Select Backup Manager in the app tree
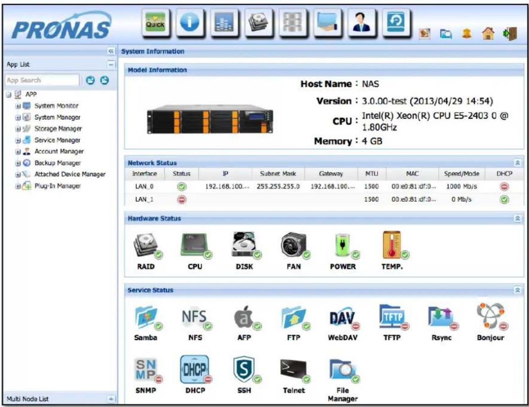This screenshot has width=529, height=407. (58, 163)
